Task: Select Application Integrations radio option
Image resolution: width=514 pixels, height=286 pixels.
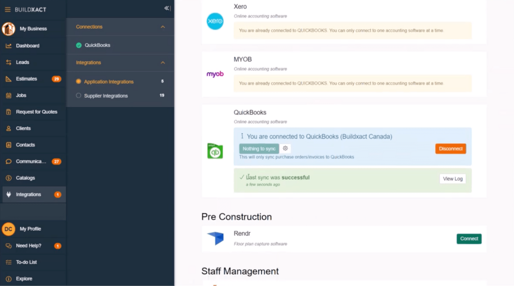Action: (79, 81)
